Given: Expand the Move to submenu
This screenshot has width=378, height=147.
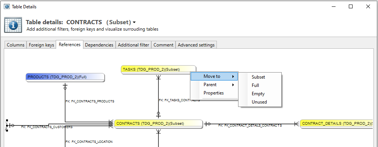Looking at the screenshot, I should 214,76.
